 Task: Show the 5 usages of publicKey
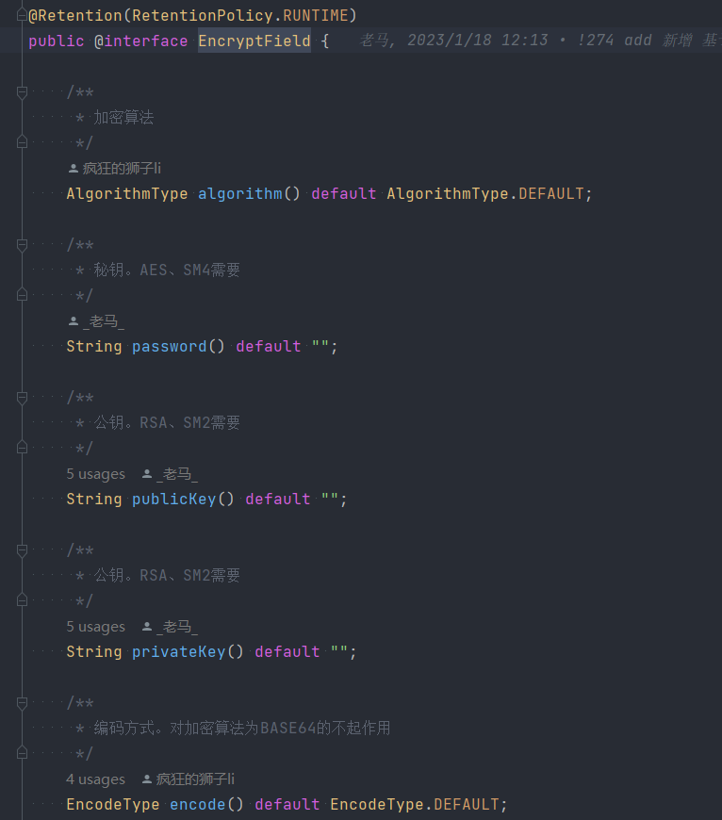coord(96,474)
